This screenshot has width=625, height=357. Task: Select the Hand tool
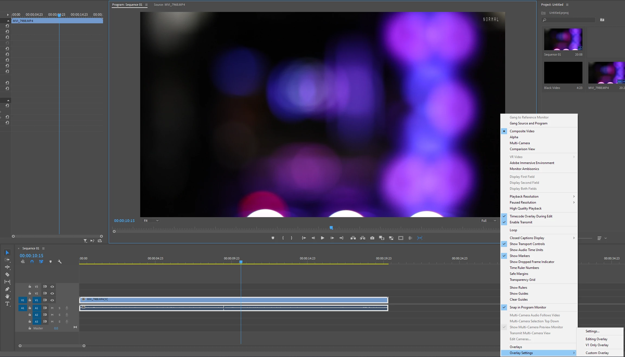pos(7,296)
